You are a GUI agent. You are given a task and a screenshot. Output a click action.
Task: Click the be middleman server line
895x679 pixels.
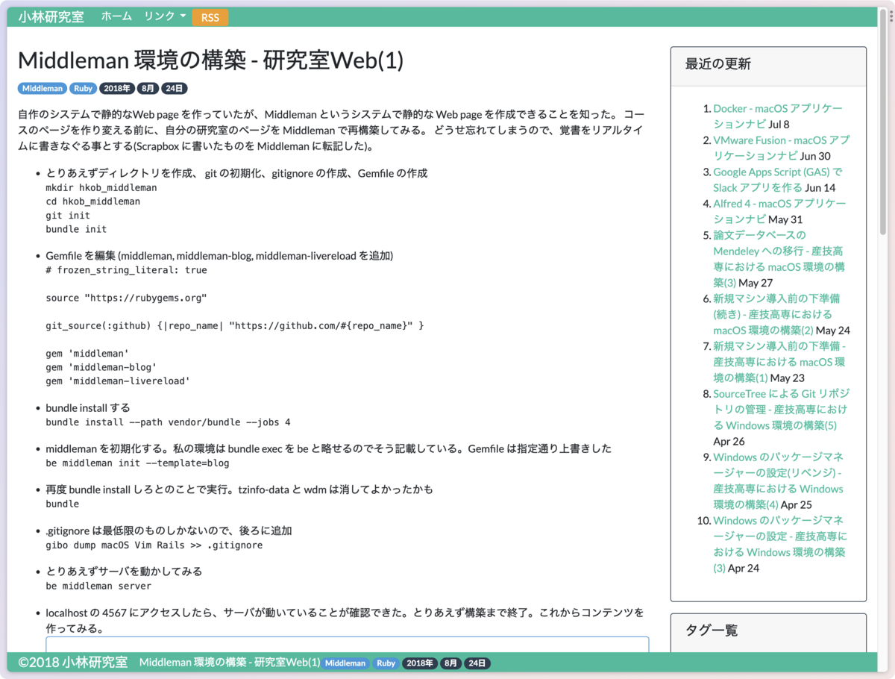pyautogui.click(x=98, y=586)
